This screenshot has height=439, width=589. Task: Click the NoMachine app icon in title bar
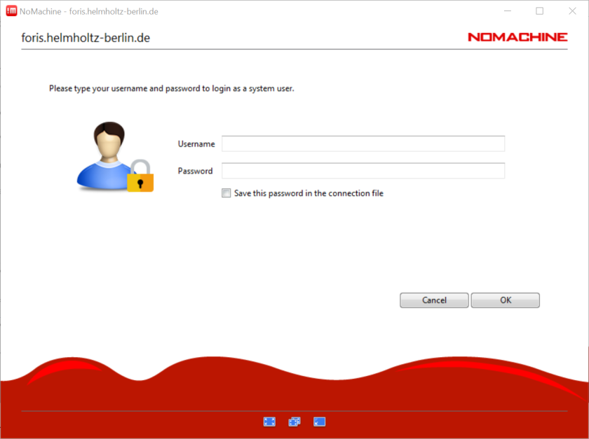[11, 11]
